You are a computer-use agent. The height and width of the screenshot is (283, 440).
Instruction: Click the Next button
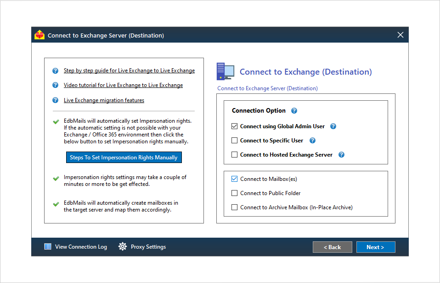pos(375,247)
